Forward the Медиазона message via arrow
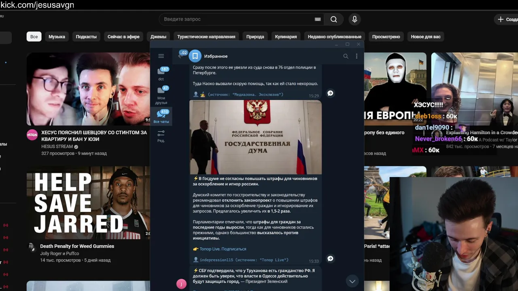Image resolution: width=518 pixels, height=291 pixels. pyautogui.click(x=330, y=93)
